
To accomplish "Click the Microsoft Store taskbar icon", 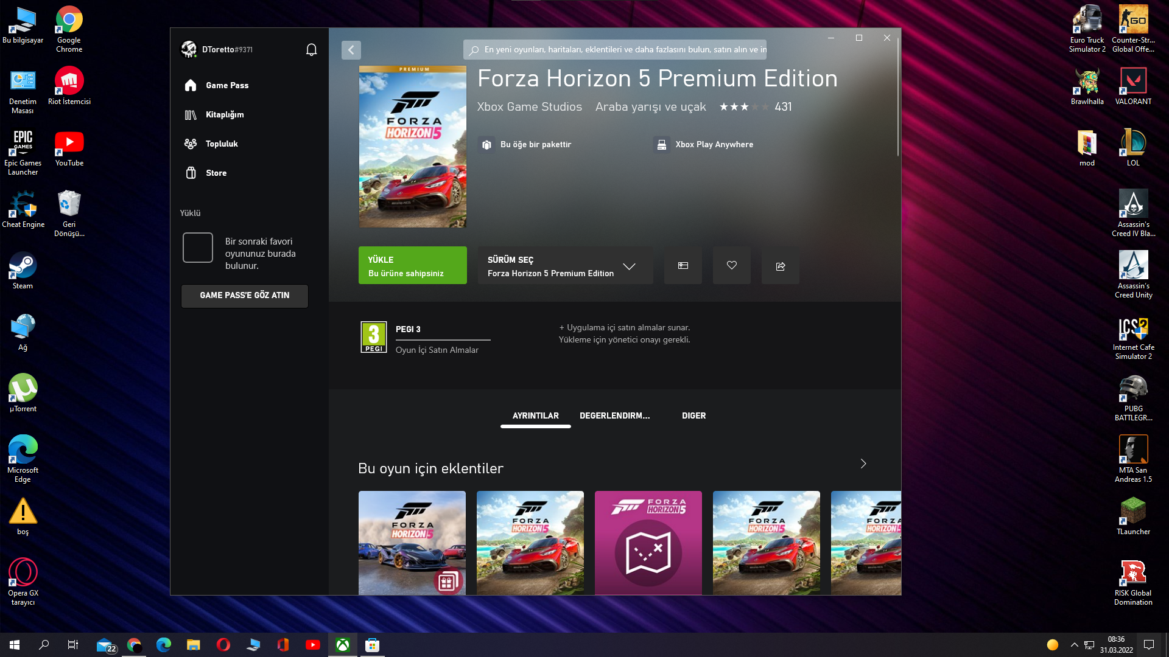I will point(372,645).
